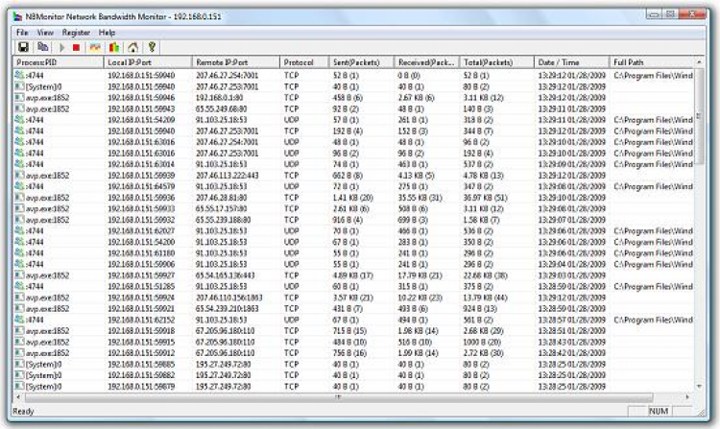Sort by the Local IP:Port column header
The image size is (720, 429).
148,62
